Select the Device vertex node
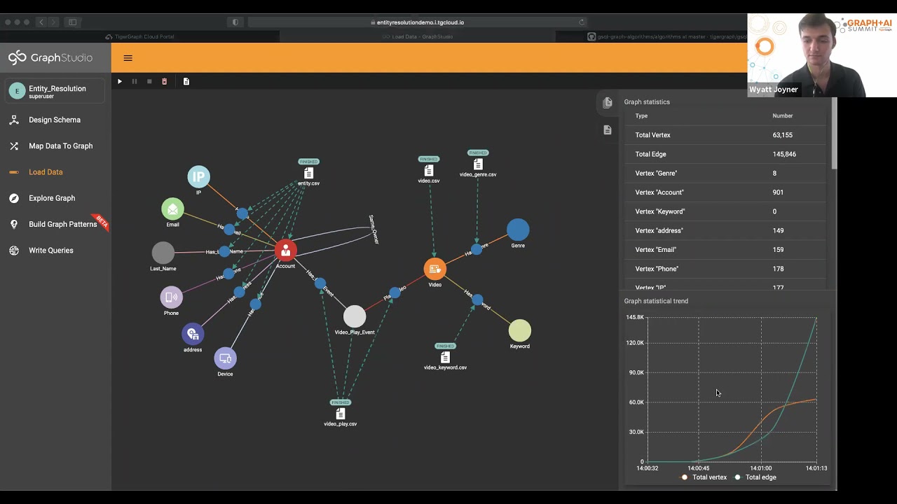Image resolution: width=897 pixels, height=504 pixels. (225, 358)
